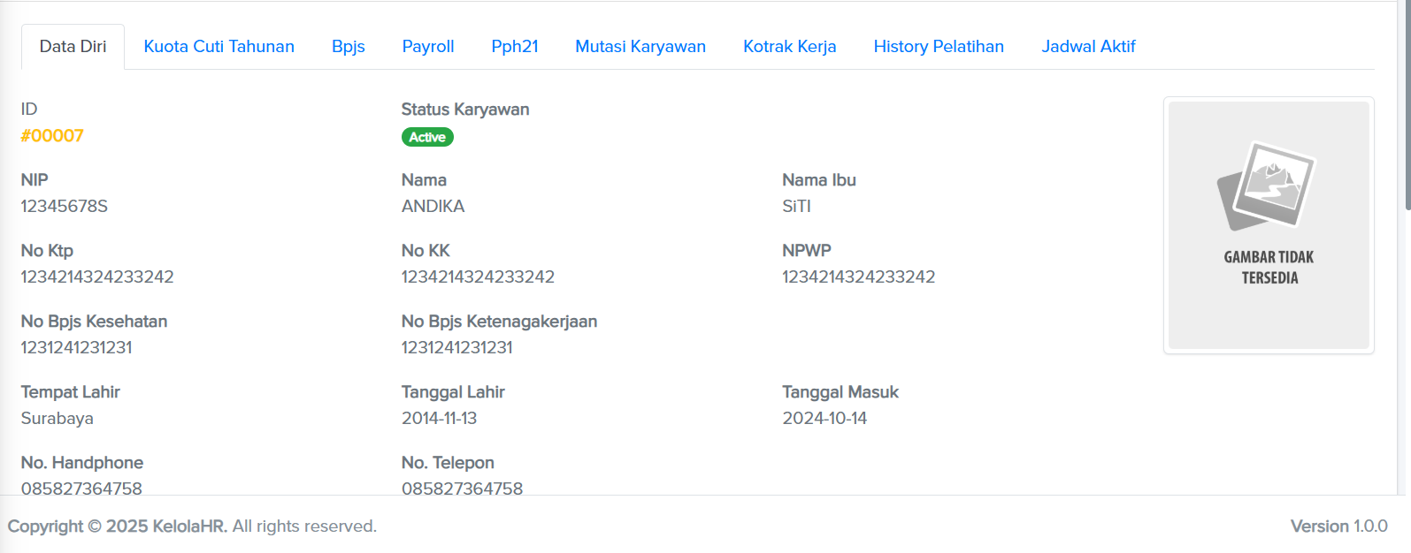Switch to the Kotrak Kerja tab
The height and width of the screenshot is (553, 1411).
click(x=789, y=47)
